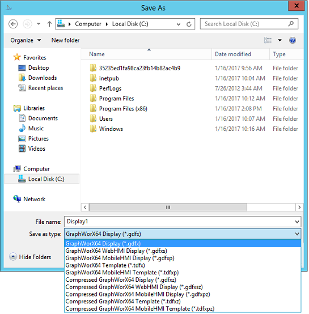Refresh the Local Disk (C:) listing
The image size is (309, 314).
189,24
